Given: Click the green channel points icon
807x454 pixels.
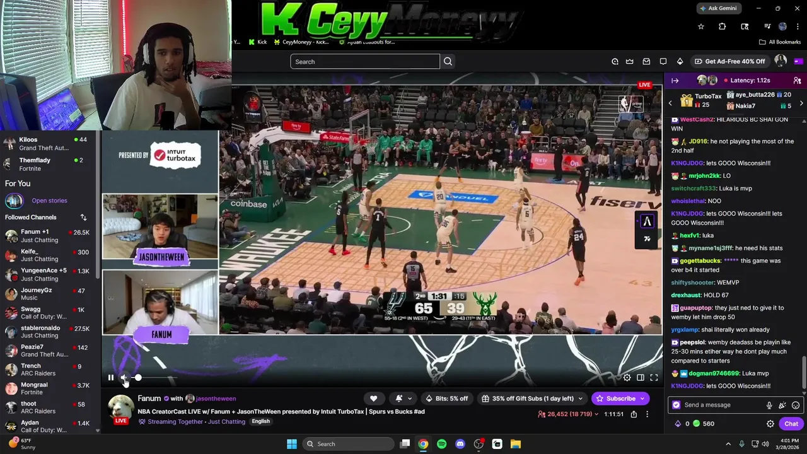Looking at the screenshot, I should [x=696, y=424].
